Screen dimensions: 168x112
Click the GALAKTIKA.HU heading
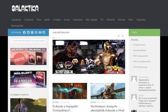61,32
